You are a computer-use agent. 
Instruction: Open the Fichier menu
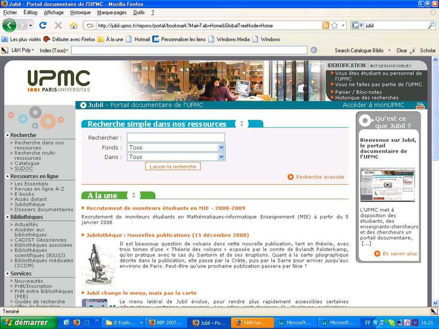[x=10, y=12]
